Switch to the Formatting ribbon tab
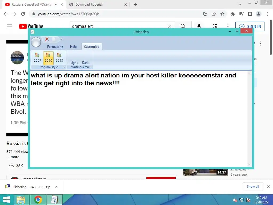 coord(55,47)
